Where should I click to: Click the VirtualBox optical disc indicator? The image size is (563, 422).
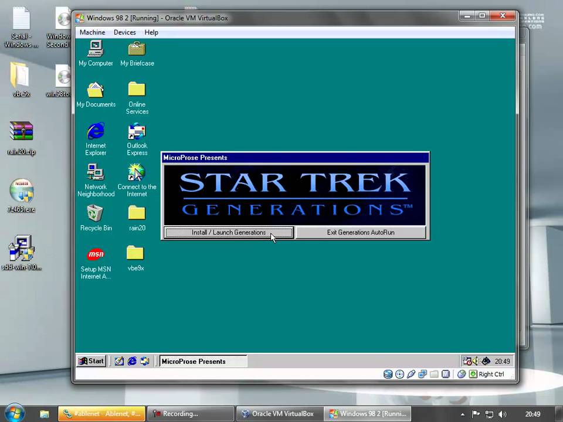tap(399, 375)
